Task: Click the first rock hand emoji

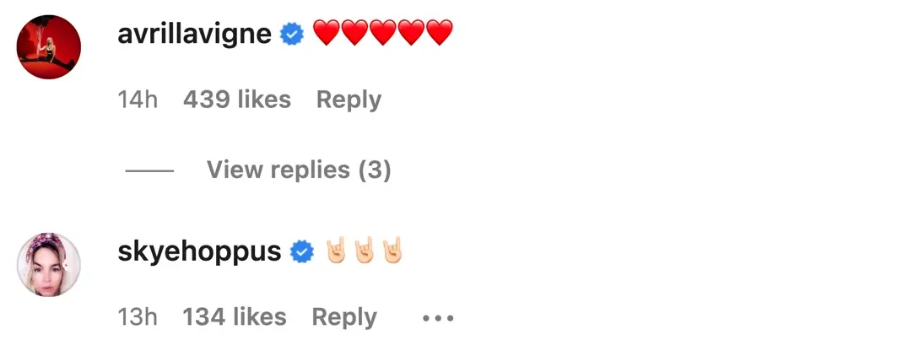Action: 337,251
